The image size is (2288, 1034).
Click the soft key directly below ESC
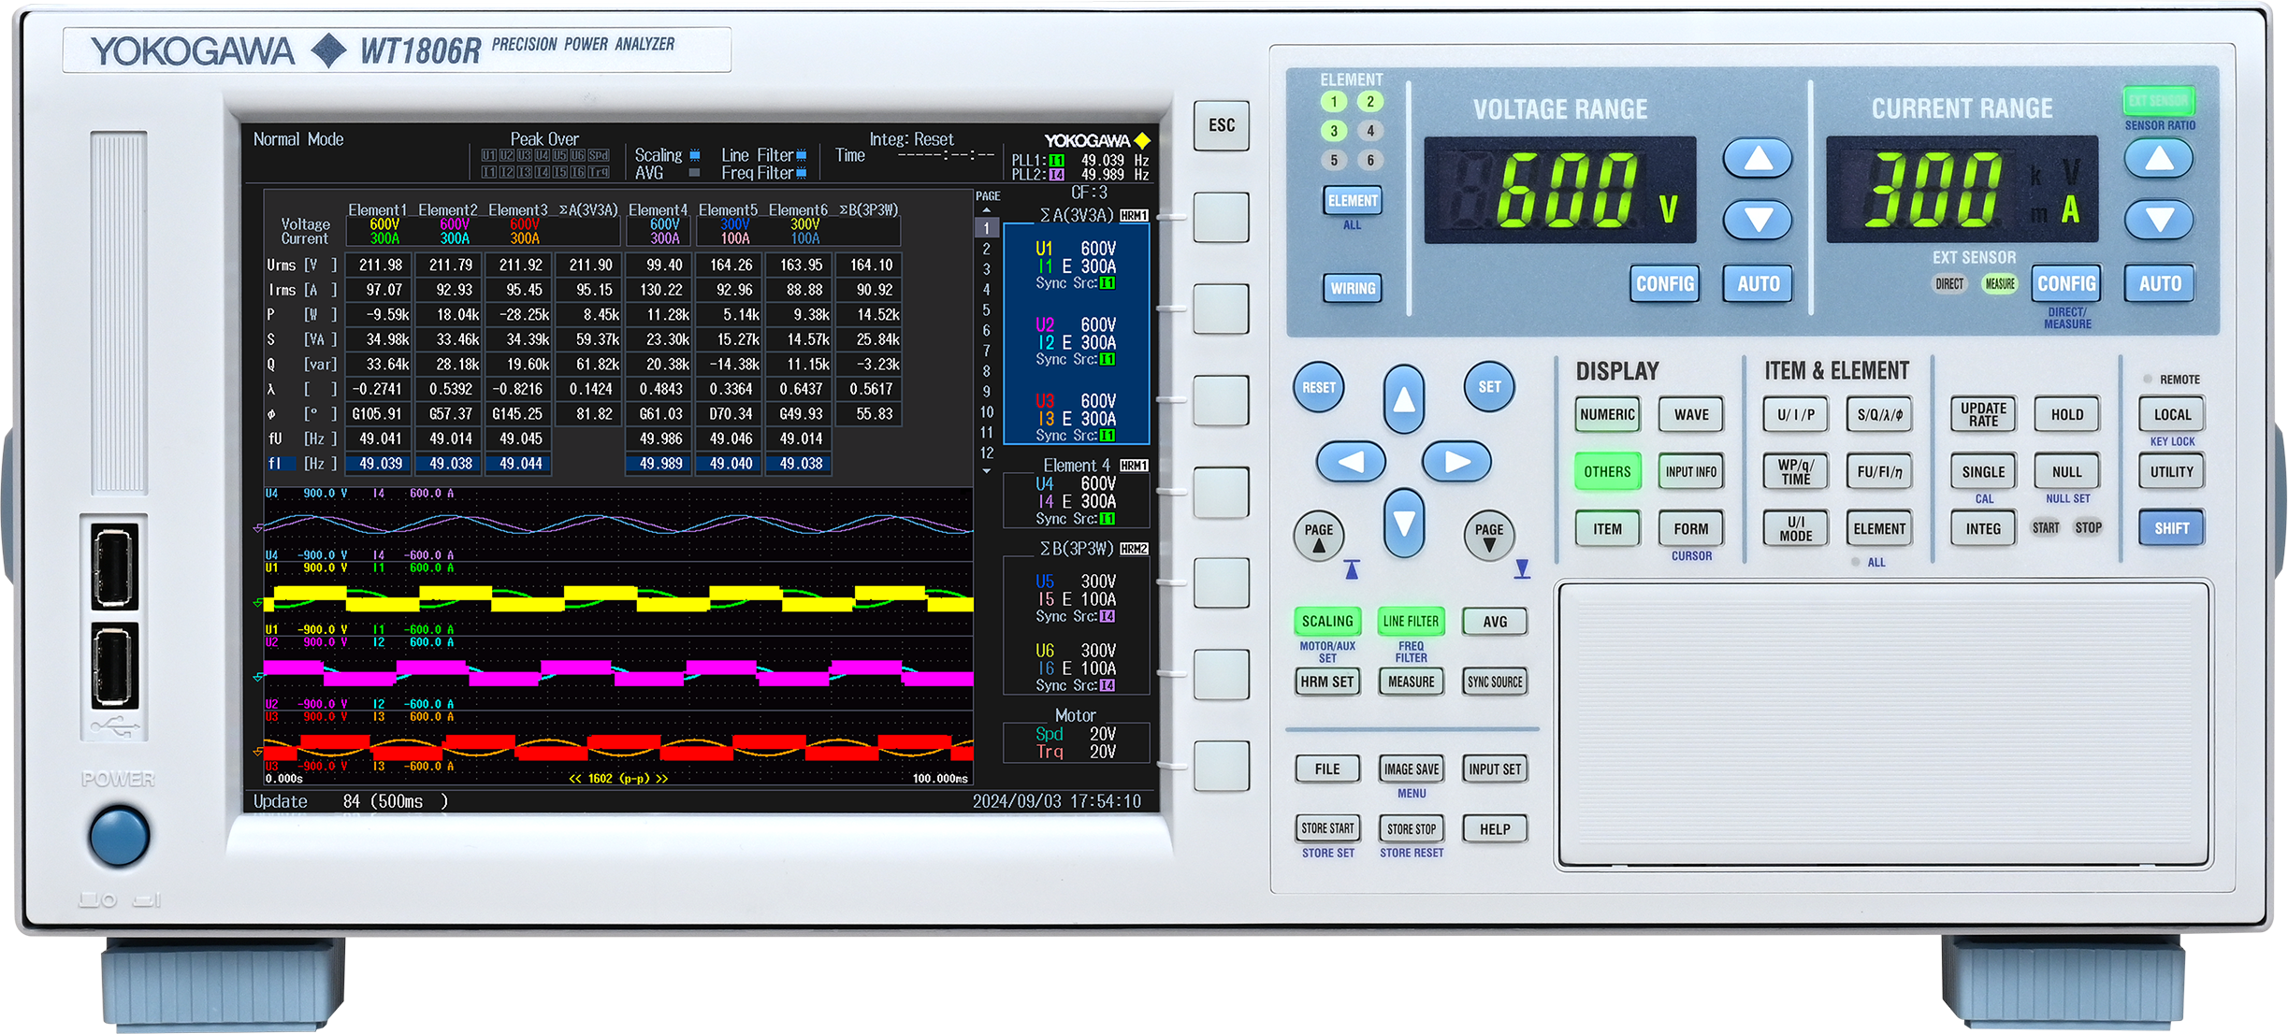(1222, 217)
